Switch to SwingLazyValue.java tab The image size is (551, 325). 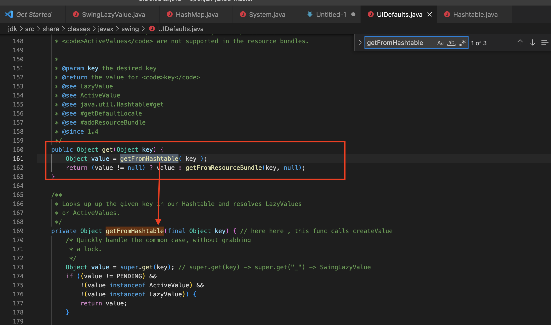pos(113,15)
